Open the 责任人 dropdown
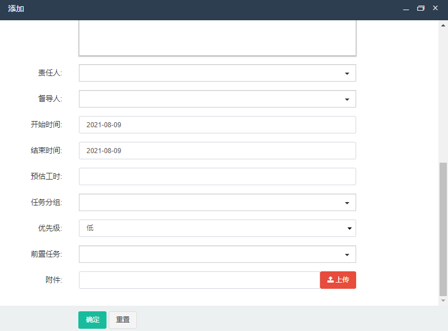The image size is (448, 331). point(218,73)
